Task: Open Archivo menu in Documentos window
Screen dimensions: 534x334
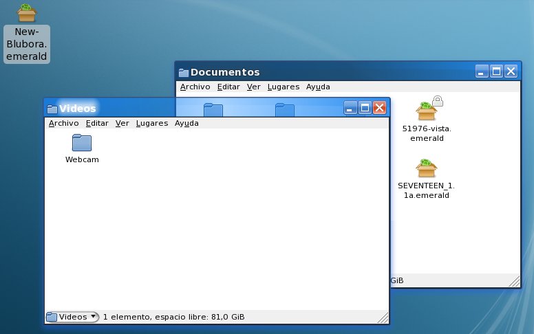Action: (x=195, y=87)
